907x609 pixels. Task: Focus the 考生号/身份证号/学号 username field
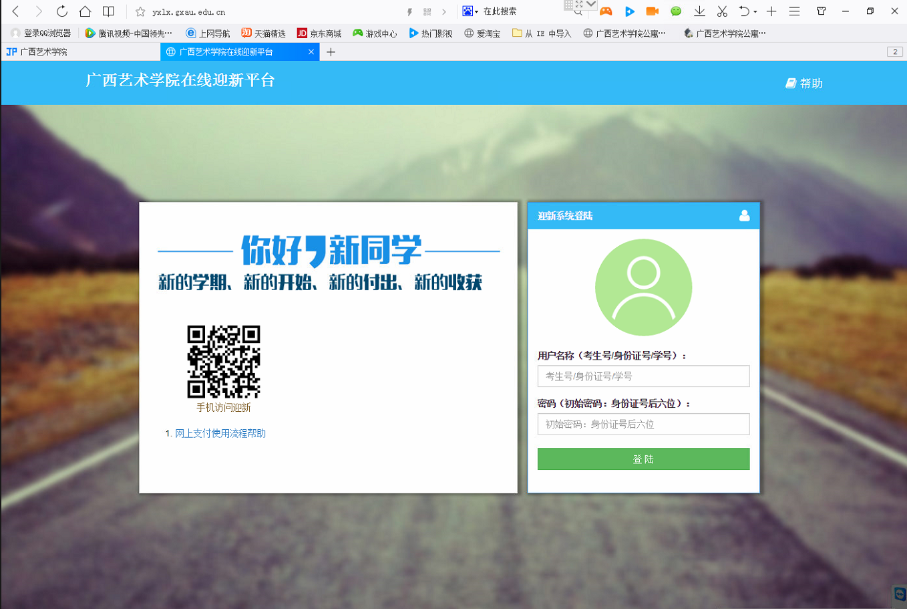coord(643,376)
